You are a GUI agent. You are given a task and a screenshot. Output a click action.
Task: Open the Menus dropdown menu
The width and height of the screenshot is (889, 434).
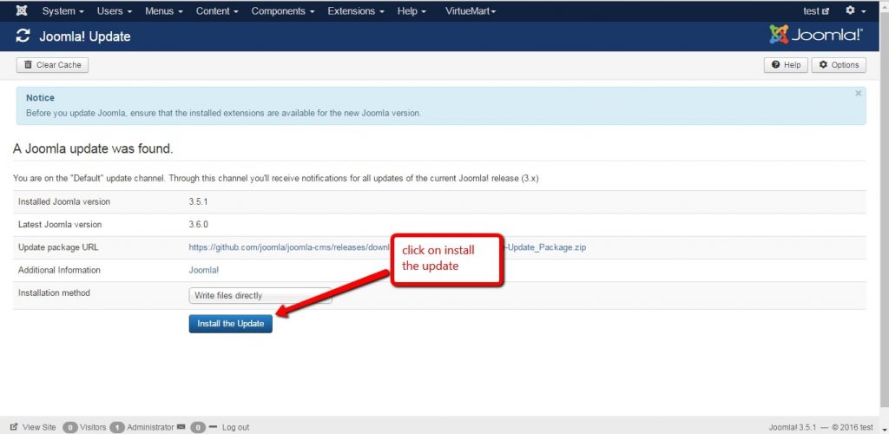click(x=164, y=10)
